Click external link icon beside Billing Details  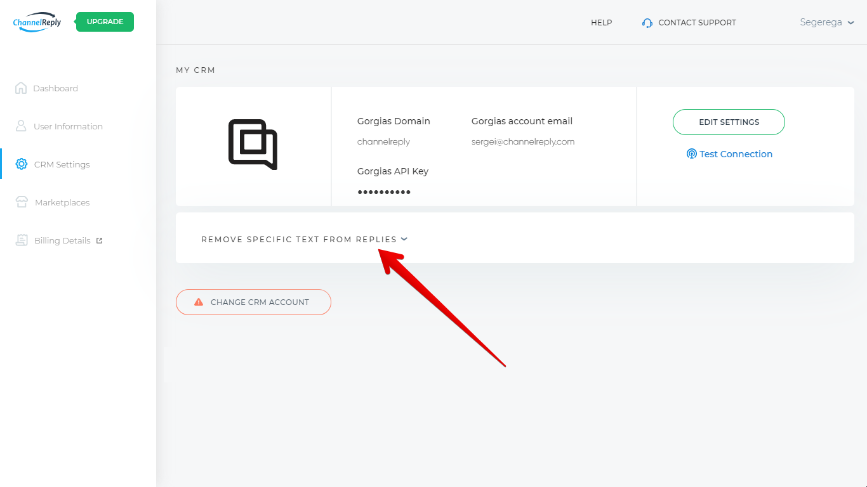point(99,240)
